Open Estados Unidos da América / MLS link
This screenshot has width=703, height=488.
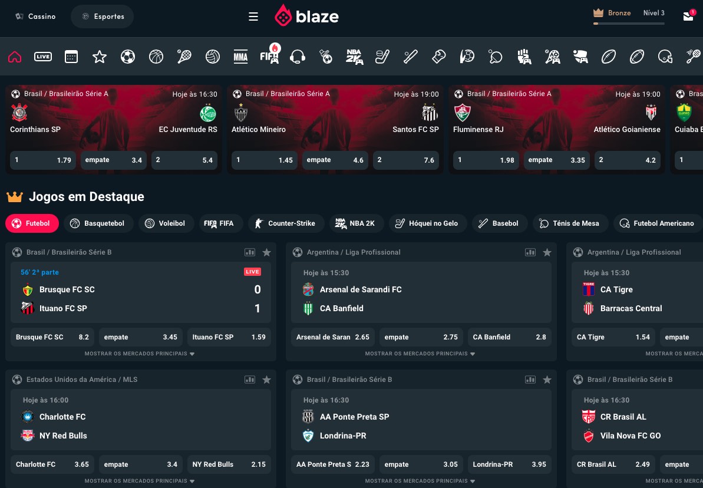(x=81, y=380)
